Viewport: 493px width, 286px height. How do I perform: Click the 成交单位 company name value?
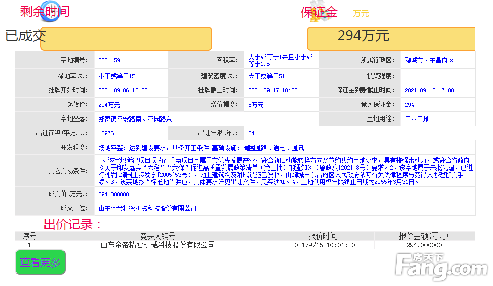tap(147, 208)
